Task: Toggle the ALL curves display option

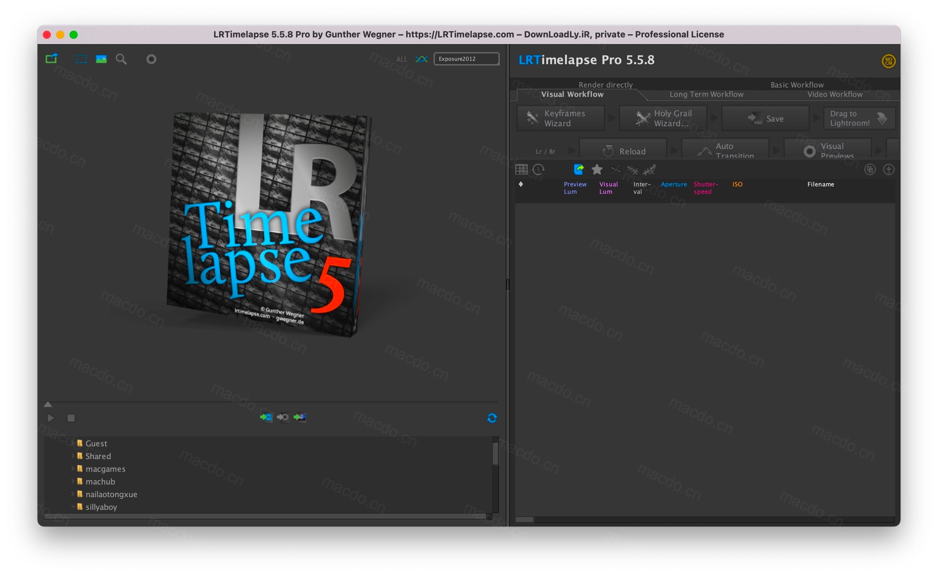Action: [x=401, y=59]
